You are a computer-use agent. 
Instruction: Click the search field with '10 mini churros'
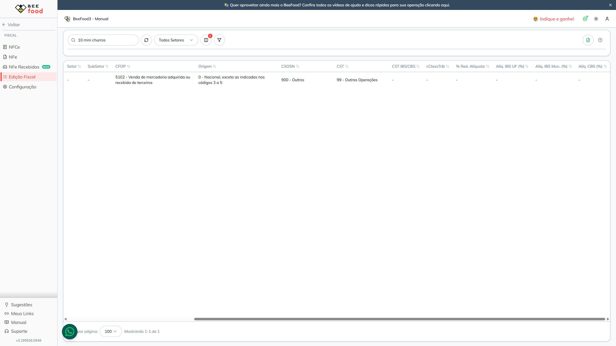[x=103, y=40]
